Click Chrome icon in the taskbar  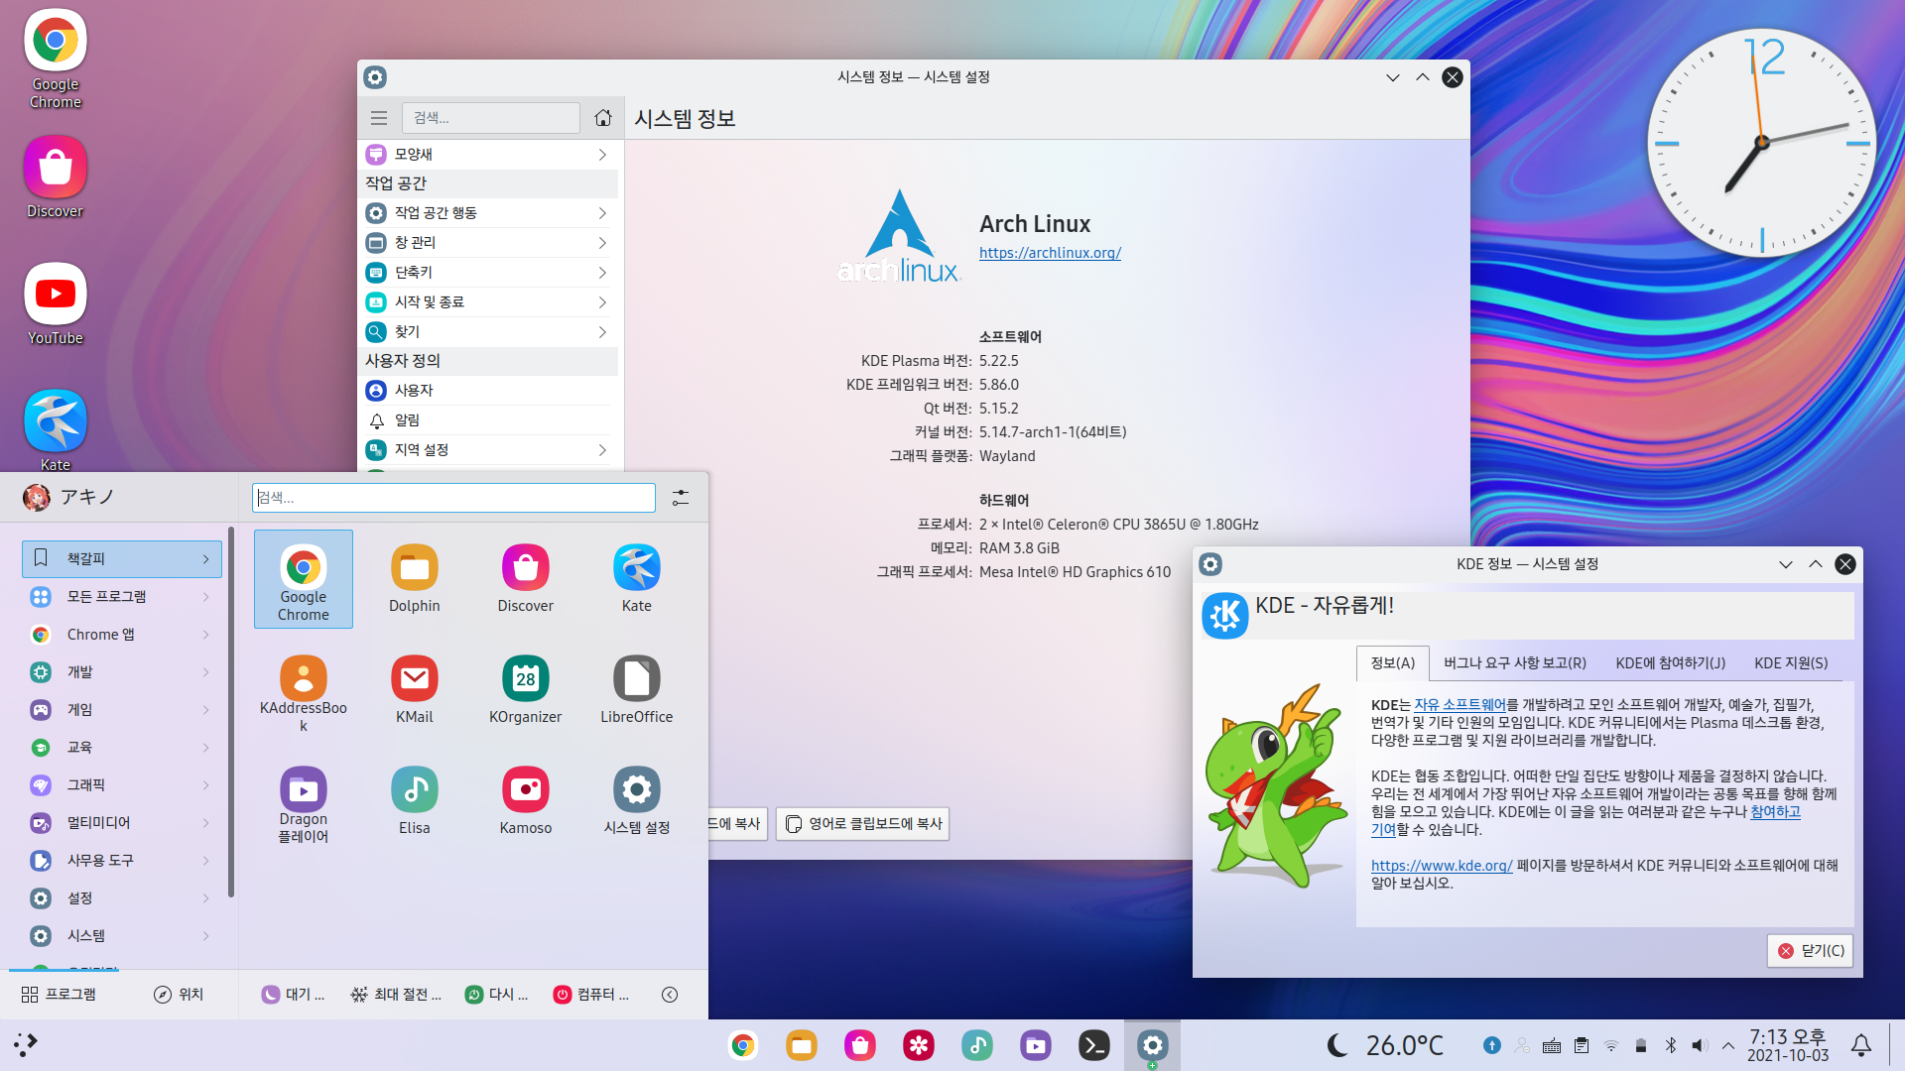[743, 1045]
